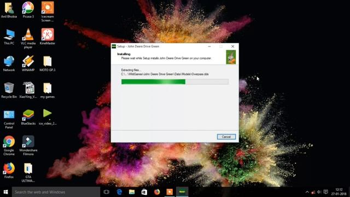Show hidden system tray icons
Screen dimensions: 350x197
tap(307, 192)
